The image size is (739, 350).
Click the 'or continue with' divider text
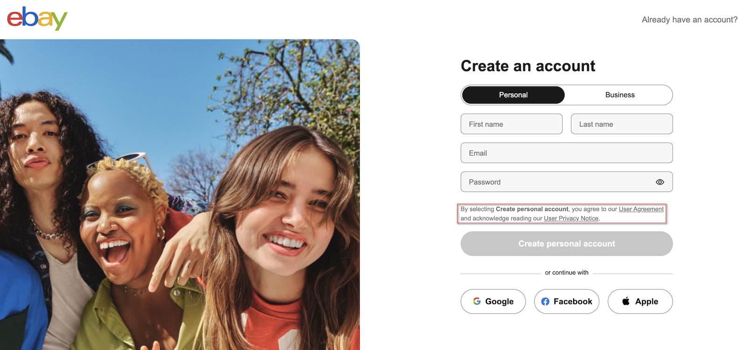click(x=567, y=273)
